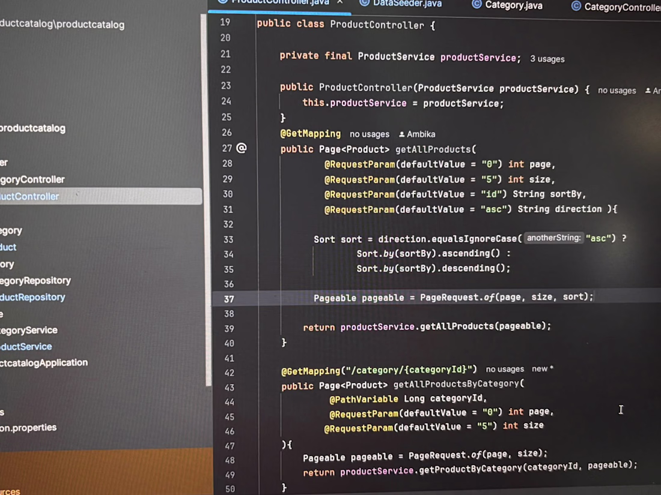
Task: Click the 'ProductController' class name on line 19
Action: tap(377, 25)
